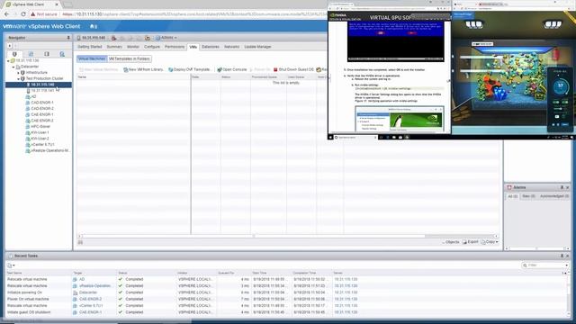Switch to the Permissions tab
Viewport: 576px width, 324px height.
(x=175, y=47)
